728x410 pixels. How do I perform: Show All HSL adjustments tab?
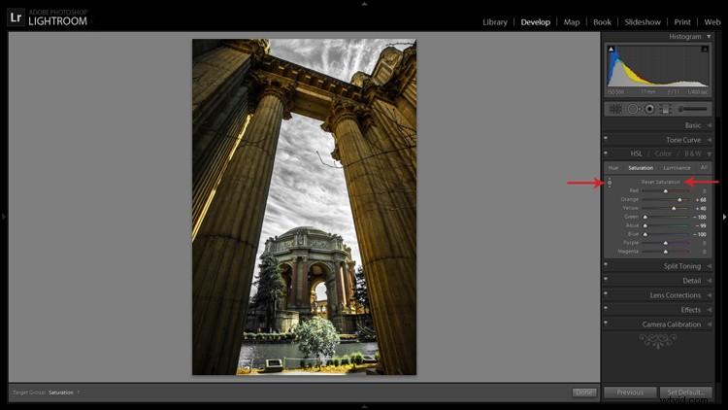[704, 167]
